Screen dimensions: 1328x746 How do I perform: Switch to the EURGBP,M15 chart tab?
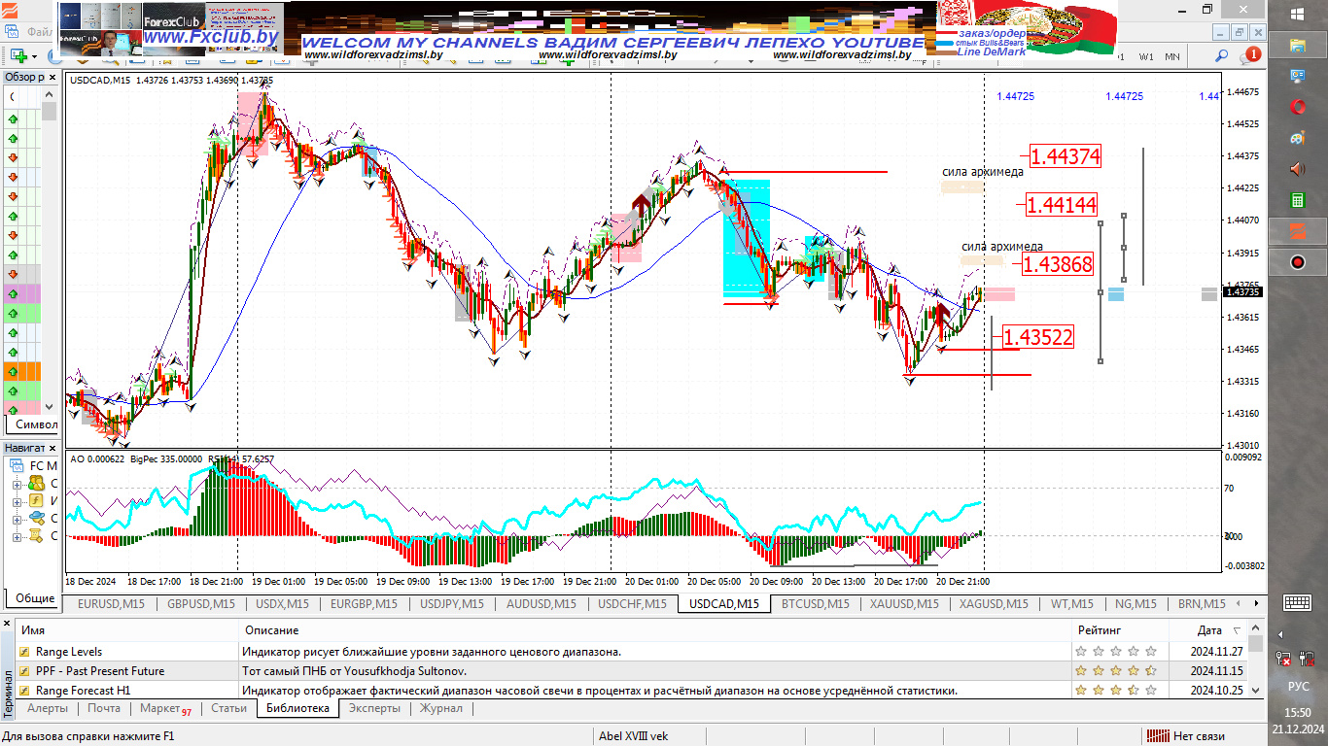364,603
